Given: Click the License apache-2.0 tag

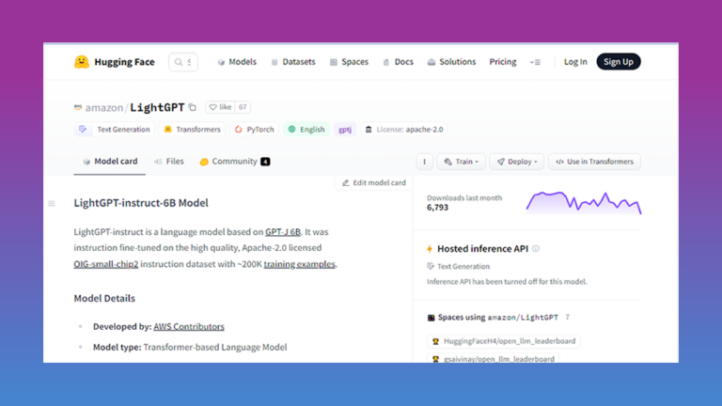Looking at the screenshot, I should [405, 130].
